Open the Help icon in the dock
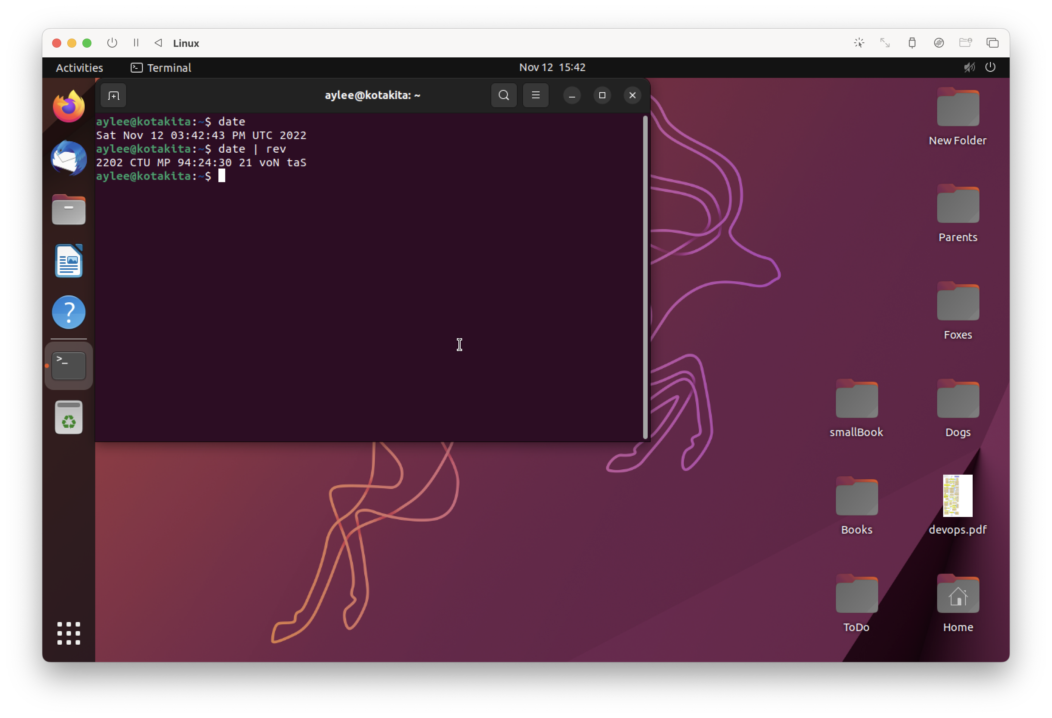This screenshot has width=1052, height=718. [x=69, y=313]
